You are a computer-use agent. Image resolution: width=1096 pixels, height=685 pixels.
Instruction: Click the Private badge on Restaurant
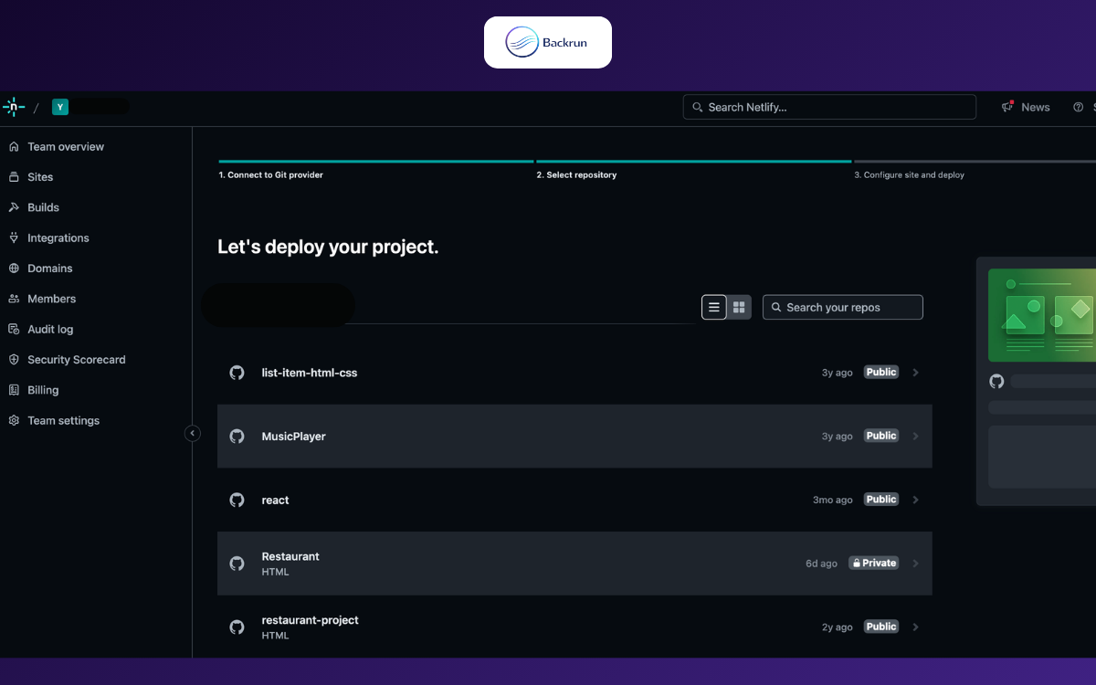[x=874, y=564]
